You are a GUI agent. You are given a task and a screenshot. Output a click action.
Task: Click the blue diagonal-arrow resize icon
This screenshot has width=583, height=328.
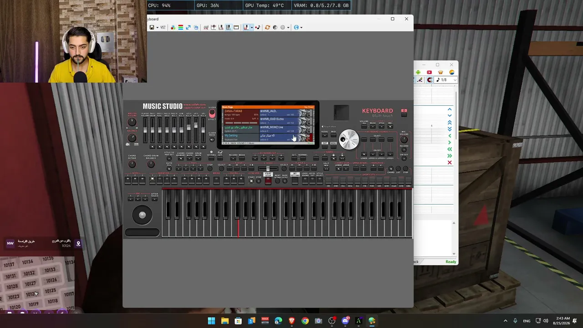(188, 27)
